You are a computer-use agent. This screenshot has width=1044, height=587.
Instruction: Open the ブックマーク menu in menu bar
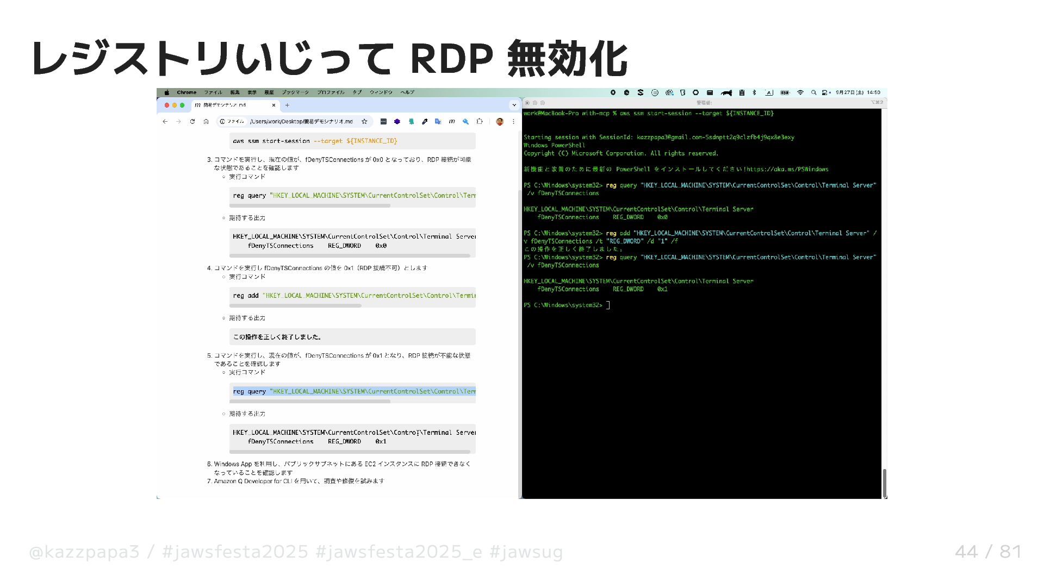295,92
